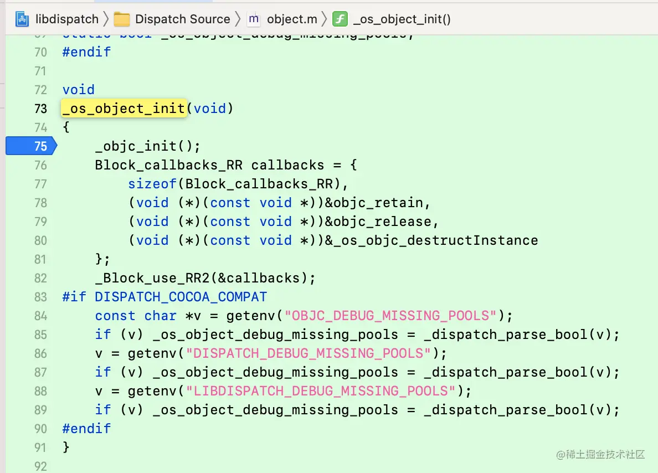Add breakpoint at line number 82
The image size is (658, 473).
point(41,278)
